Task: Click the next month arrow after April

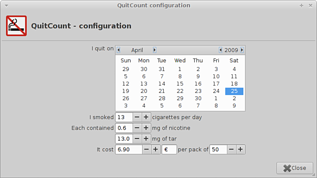Action: pyautogui.click(x=155, y=50)
